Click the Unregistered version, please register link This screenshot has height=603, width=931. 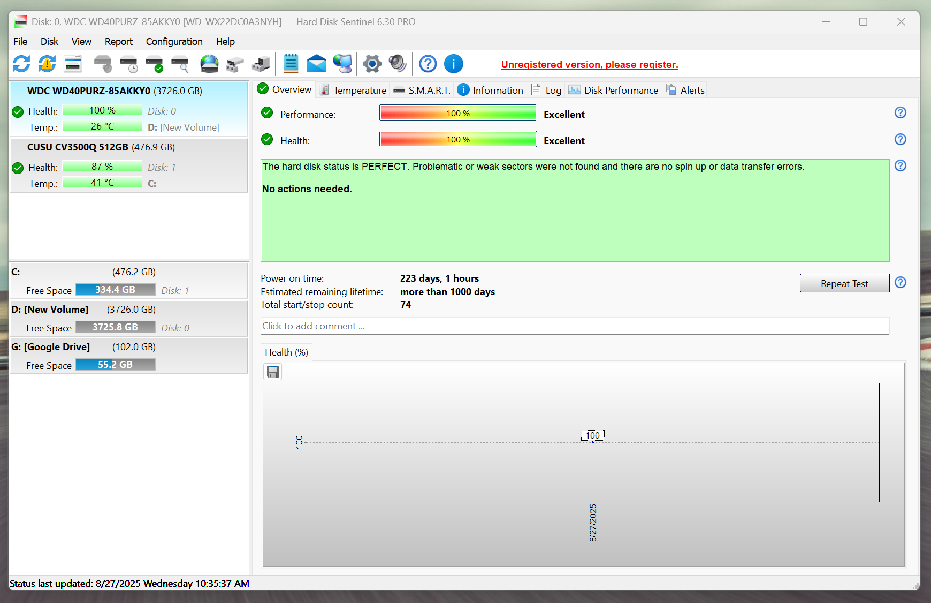[590, 65]
